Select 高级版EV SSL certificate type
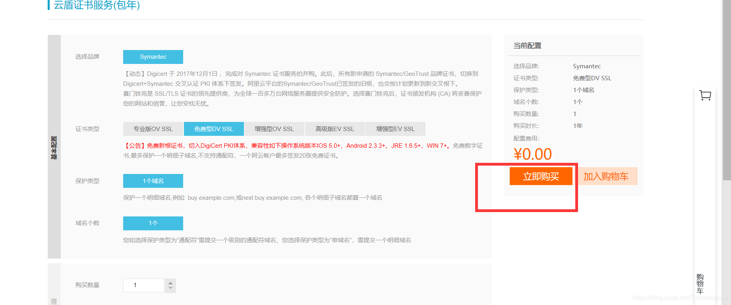This screenshot has width=731, height=305. (x=335, y=129)
